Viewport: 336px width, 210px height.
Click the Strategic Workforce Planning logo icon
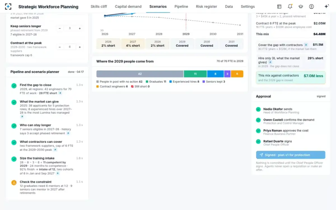click(x=8, y=6)
